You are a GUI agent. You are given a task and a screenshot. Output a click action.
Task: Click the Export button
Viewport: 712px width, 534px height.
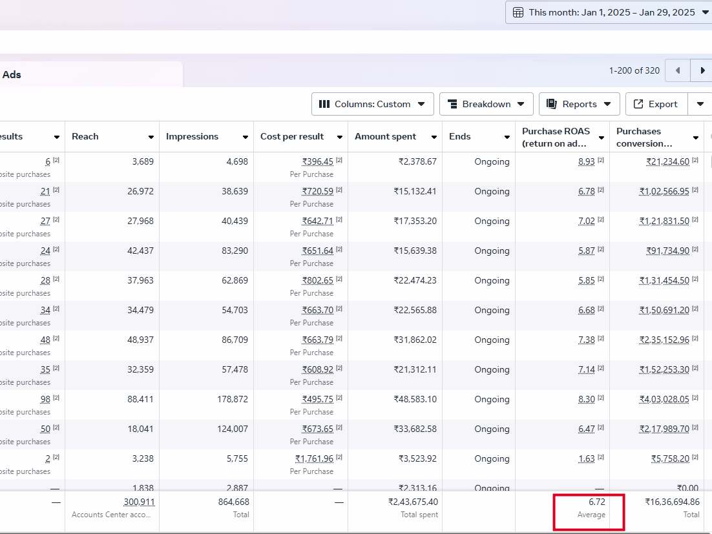(656, 104)
